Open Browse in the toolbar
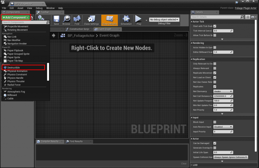This screenshot has height=168, width=259. (x=67, y=20)
